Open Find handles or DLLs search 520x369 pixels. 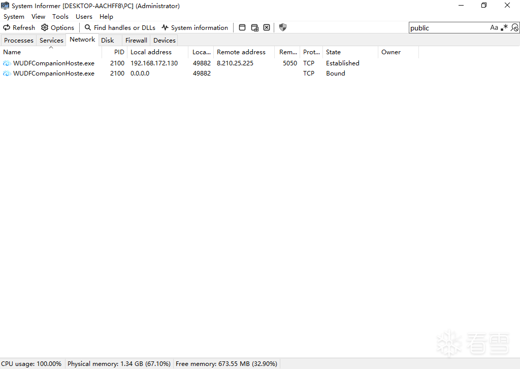click(x=120, y=28)
